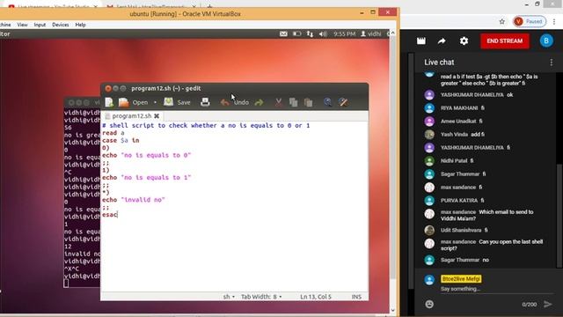Screen dimensions: 563x317
Task: Click the END STREAM button
Action: (x=504, y=41)
